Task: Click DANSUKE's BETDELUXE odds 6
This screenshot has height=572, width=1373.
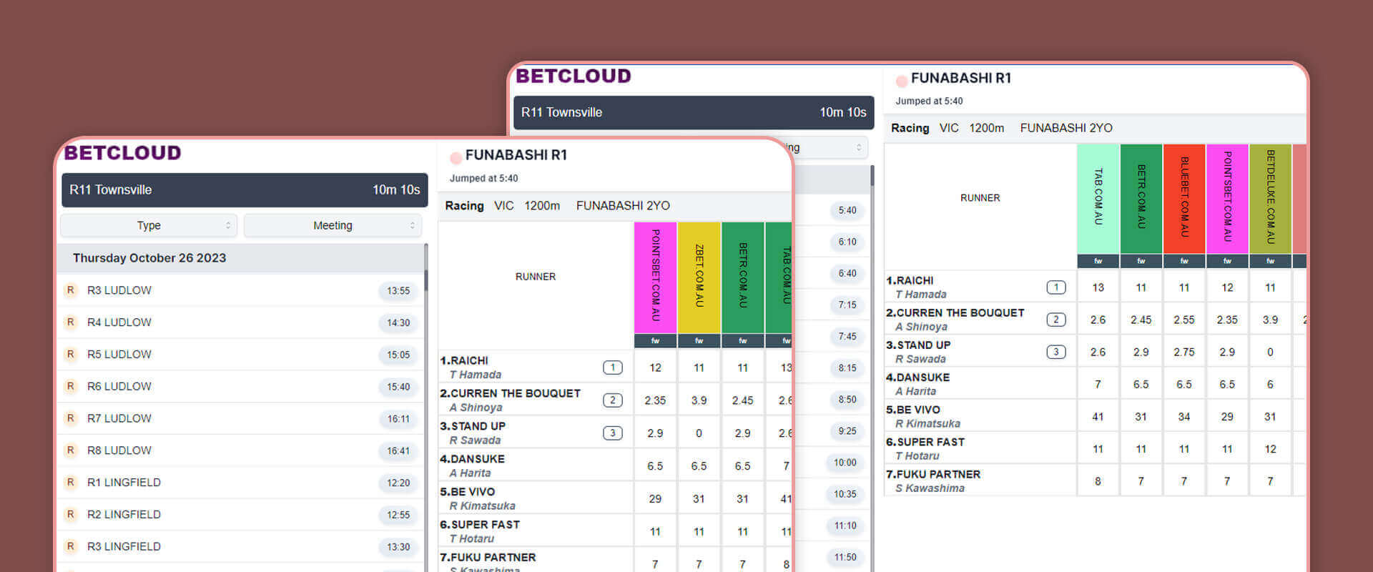Action: click(1270, 384)
